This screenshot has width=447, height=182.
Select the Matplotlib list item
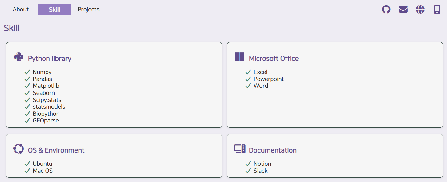tap(46, 86)
